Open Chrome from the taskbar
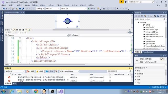The width and height of the screenshot is (168, 94). [36, 91]
